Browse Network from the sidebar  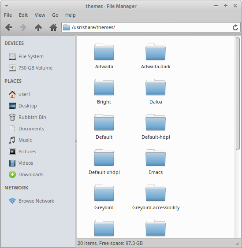point(31,201)
